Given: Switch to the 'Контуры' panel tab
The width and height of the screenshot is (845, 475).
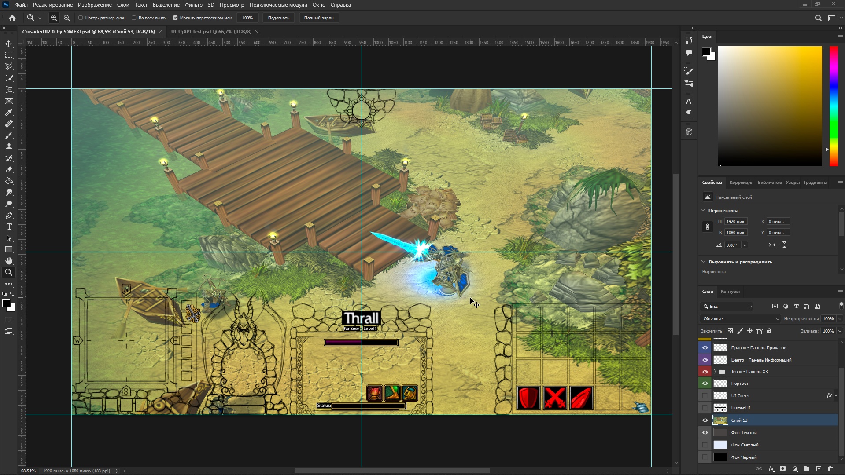Looking at the screenshot, I should [x=730, y=292].
